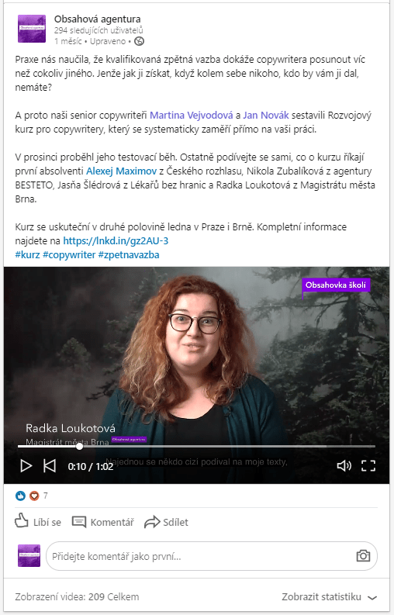394x615 pixels.
Task: Click the Komentář speech bubble icon
Action: point(79,522)
